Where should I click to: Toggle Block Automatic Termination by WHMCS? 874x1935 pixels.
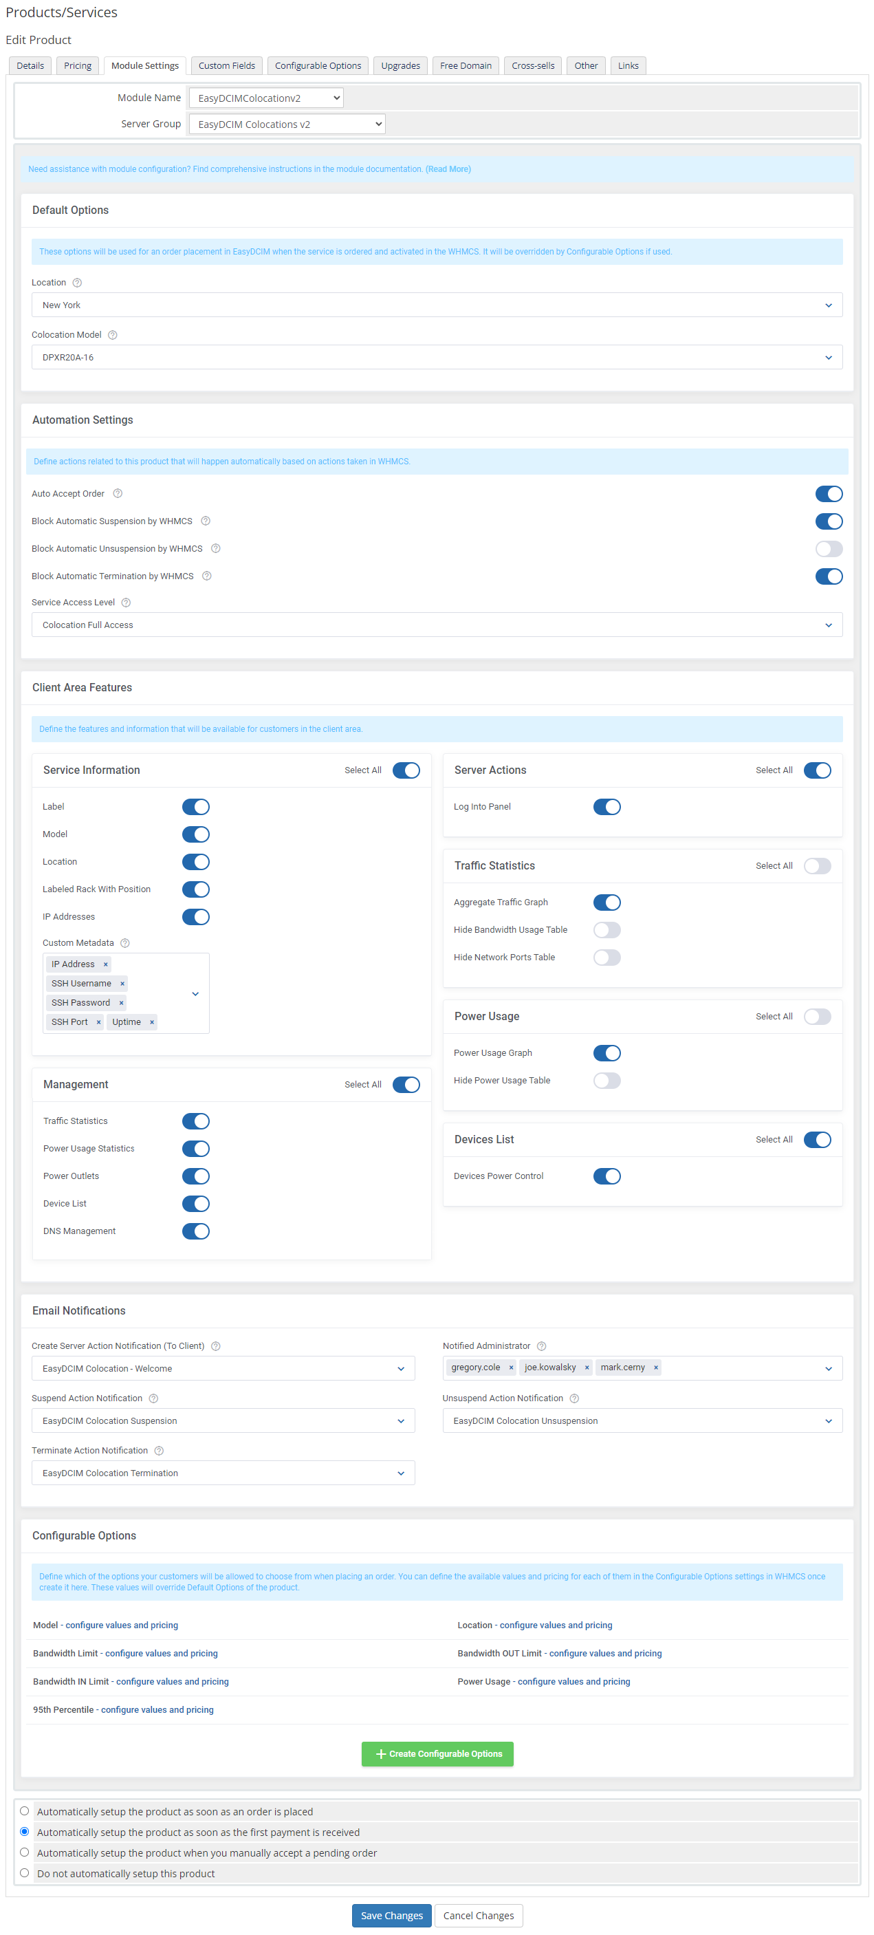point(829,576)
